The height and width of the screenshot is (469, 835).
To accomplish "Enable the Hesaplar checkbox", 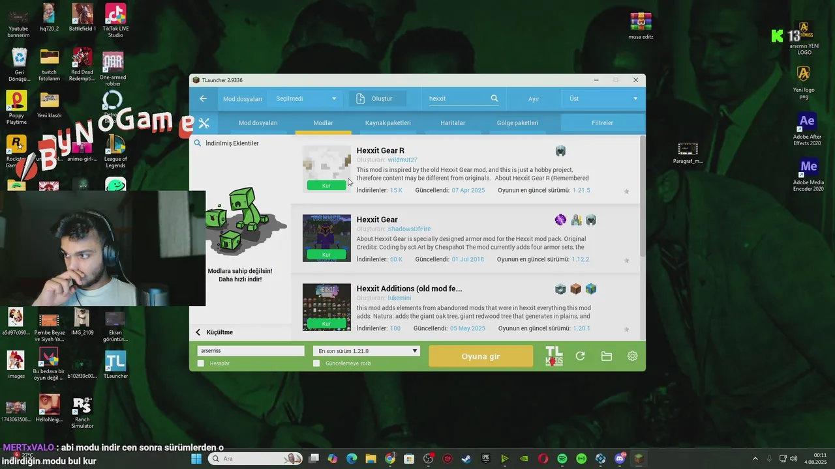I will coord(201,363).
